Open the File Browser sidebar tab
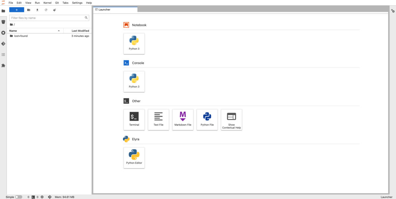The width and height of the screenshot is (396, 199). [3, 11]
